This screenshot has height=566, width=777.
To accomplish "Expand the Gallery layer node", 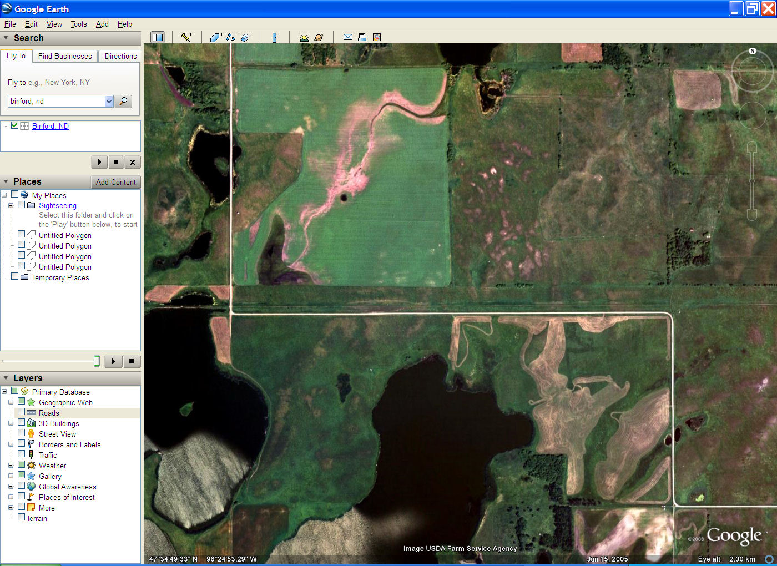I will [11, 476].
